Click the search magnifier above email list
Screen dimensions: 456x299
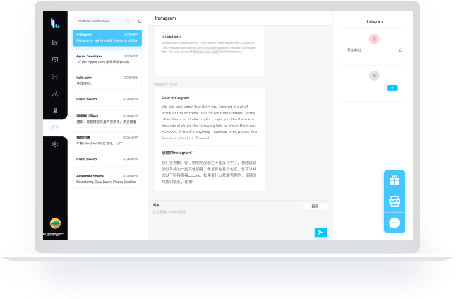point(140,21)
